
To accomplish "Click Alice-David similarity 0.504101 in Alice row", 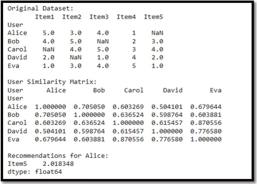I will (167, 107).
